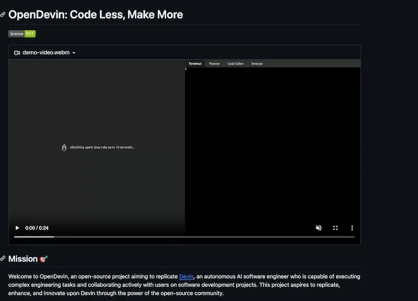The image size is (418, 301).
Task: Click the target emoji next to Mission
Action: pyautogui.click(x=43, y=259)
